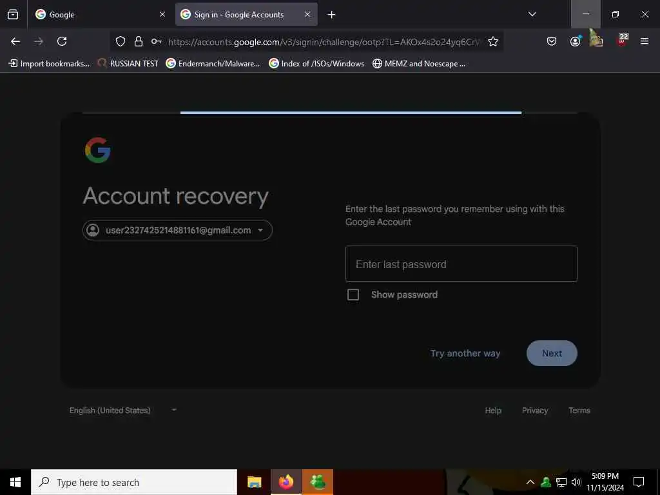
Task: Open Firefox account icon
Action: click(x=575, y=41)
